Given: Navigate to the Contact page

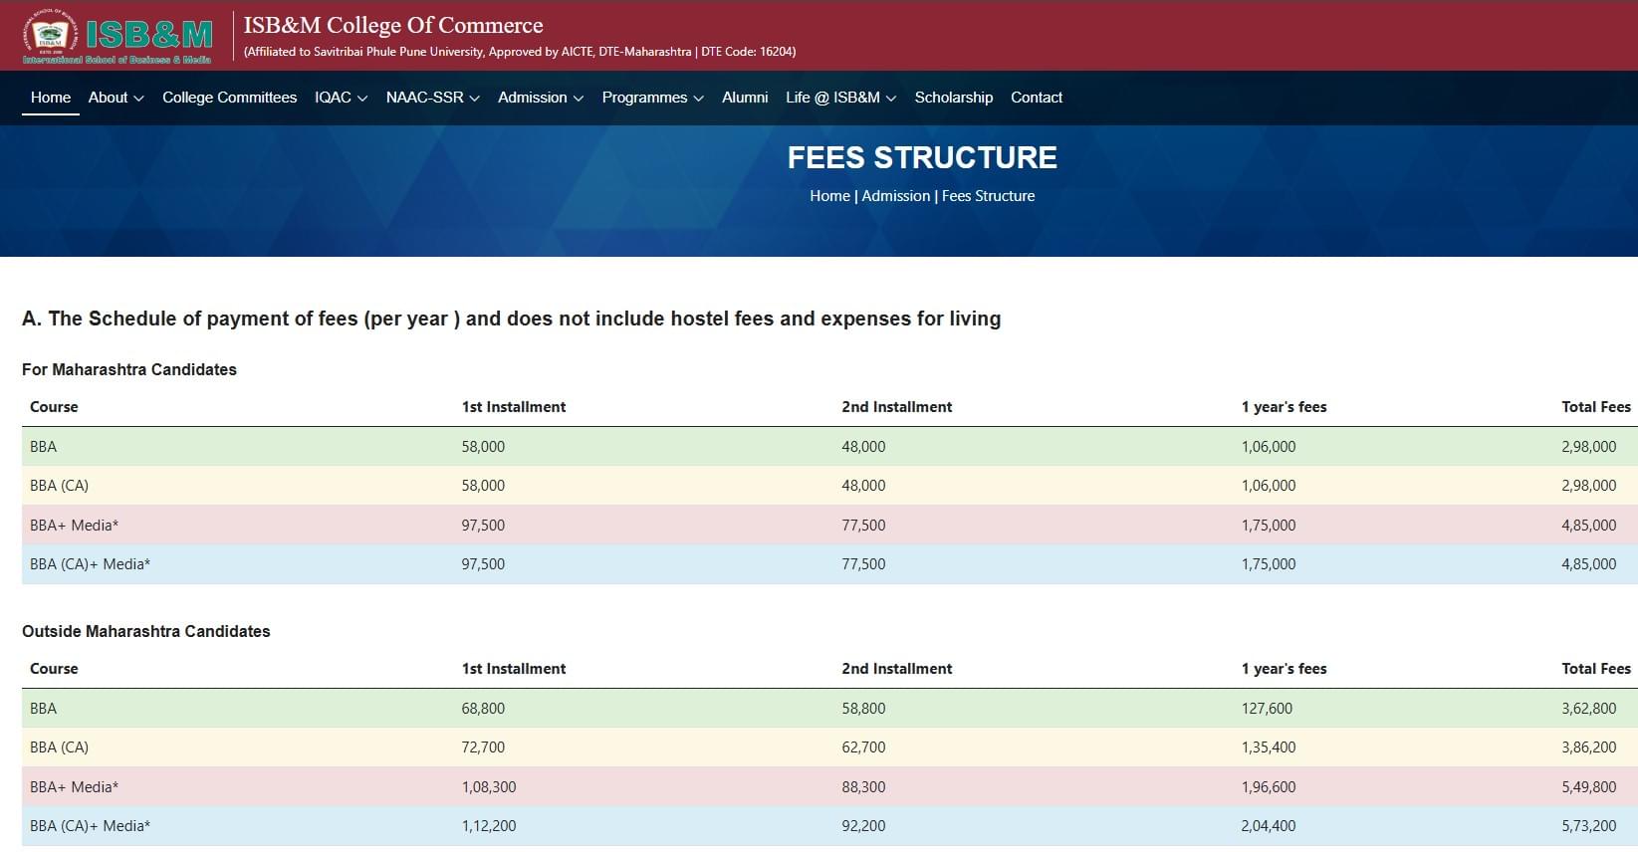Looking at the screenshot, I should pyautogui.click(x=1037, y=98).
